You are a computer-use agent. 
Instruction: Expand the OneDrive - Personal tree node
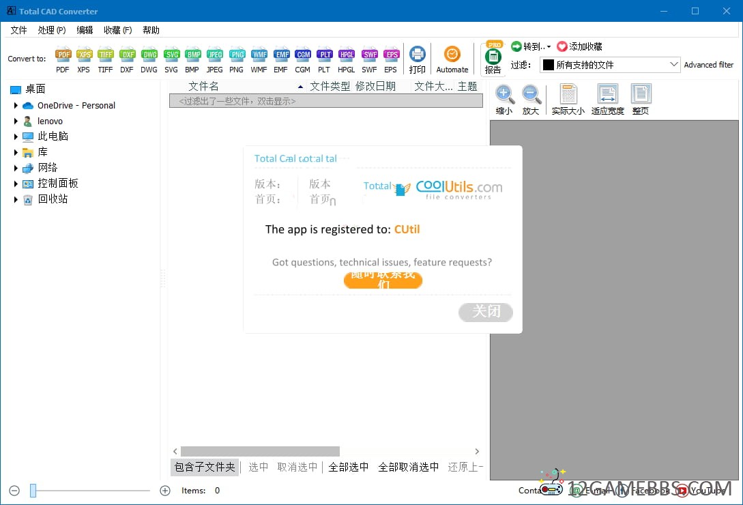16,106
